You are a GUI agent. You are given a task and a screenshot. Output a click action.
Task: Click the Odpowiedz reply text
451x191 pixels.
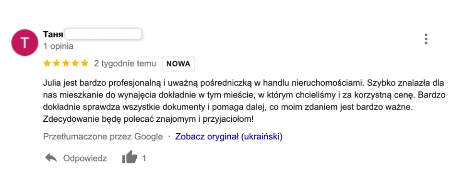click(x=85, y=159)
